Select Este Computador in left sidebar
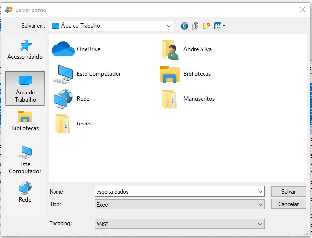 [25, 160]
